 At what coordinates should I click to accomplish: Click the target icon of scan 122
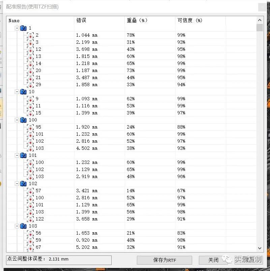point(30,219)
